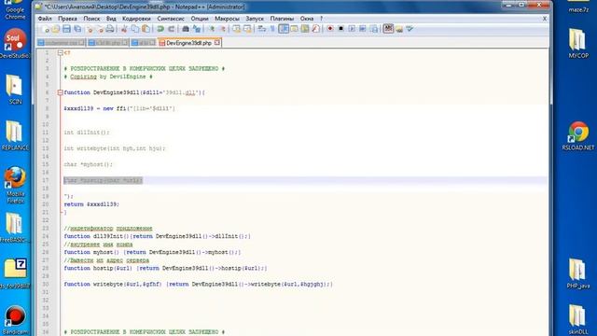The height and width of the screenshot is (336, 597).
Task: Open the Bandicam desktop shortcut
Action: click(15, 321)
